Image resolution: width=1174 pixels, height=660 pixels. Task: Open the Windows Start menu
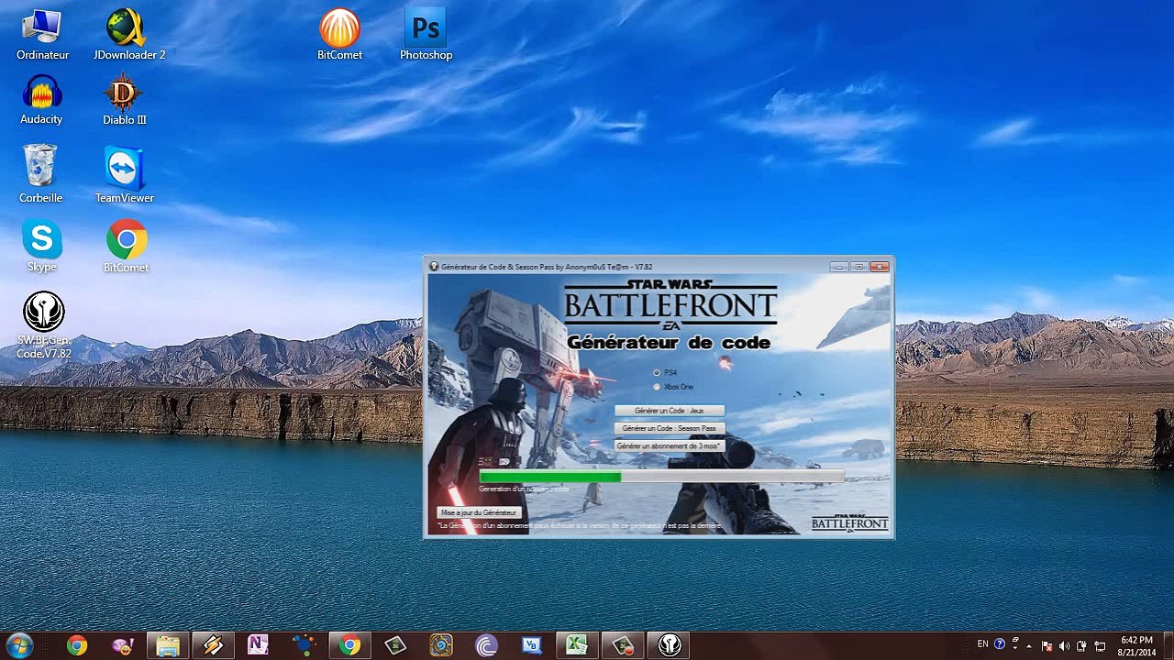coord(19,645)
